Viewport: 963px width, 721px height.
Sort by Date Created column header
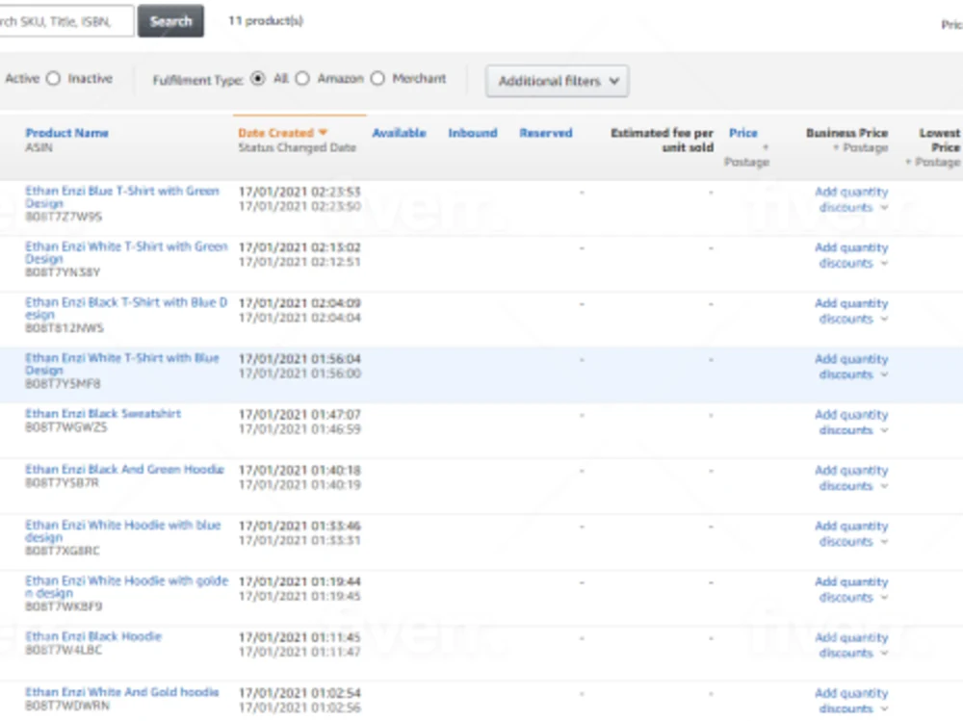coord(275,133)
